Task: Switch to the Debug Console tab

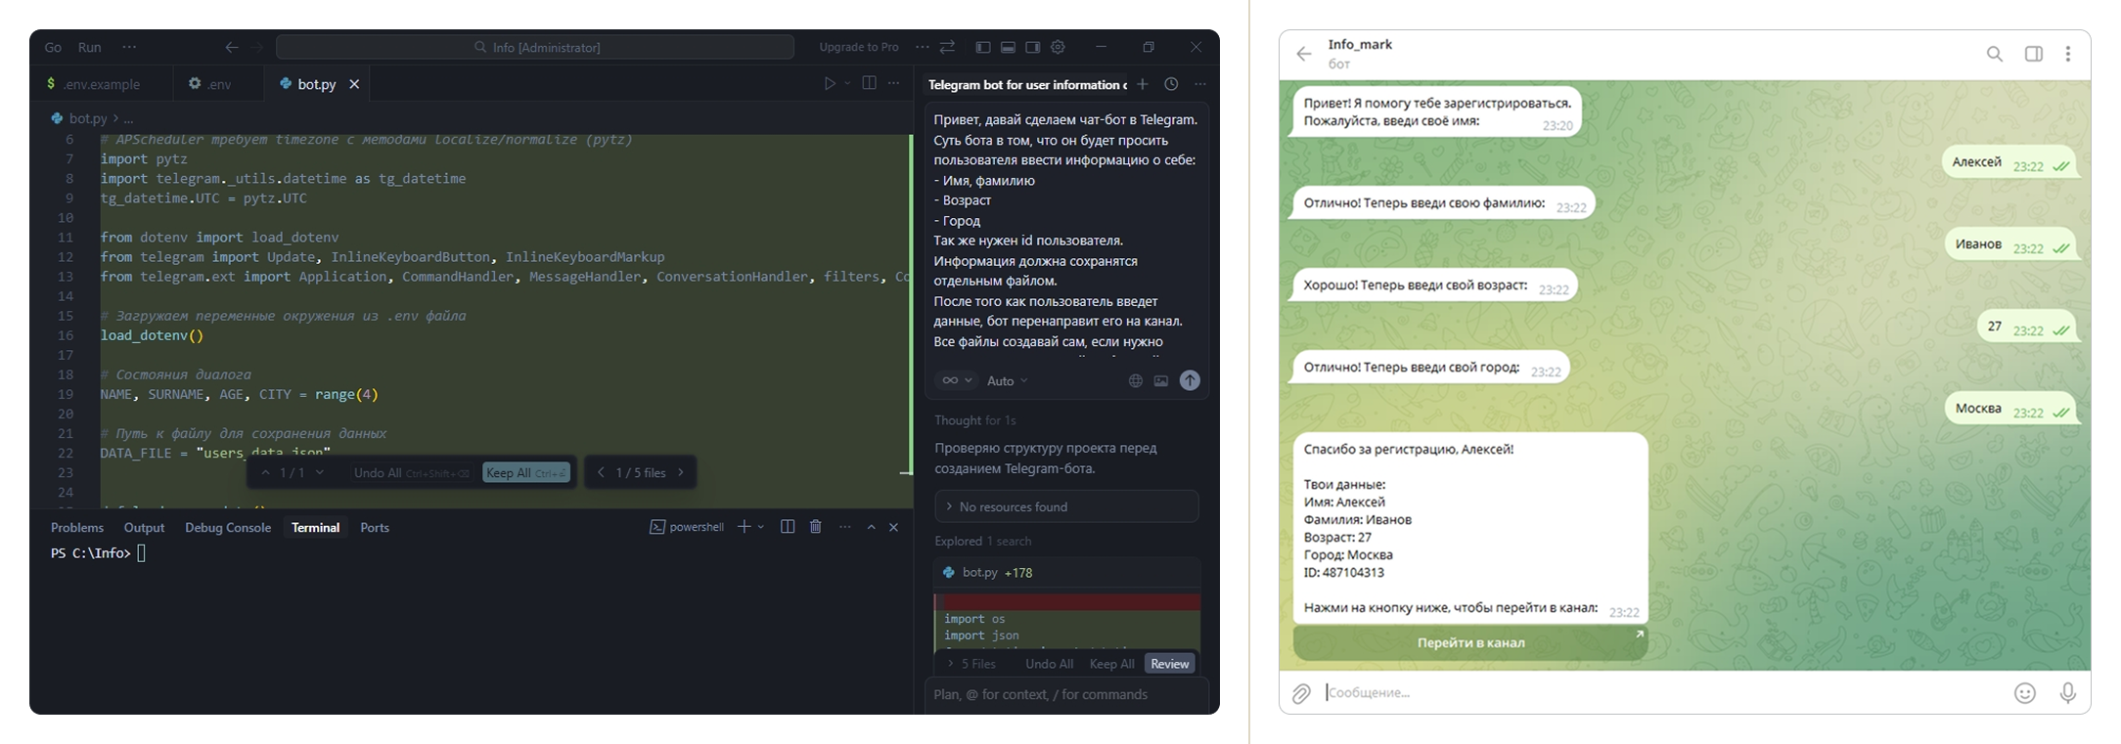Action: tap(228, 528)
